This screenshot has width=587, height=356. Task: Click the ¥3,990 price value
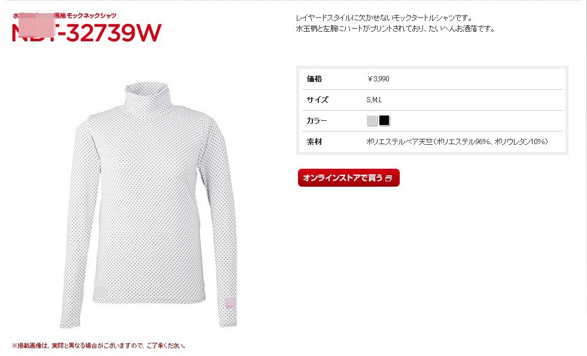378,79
